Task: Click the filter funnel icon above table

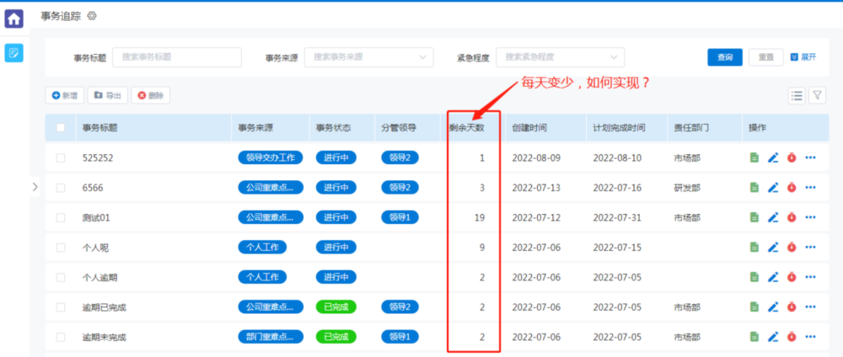Action: pos(817,95)
